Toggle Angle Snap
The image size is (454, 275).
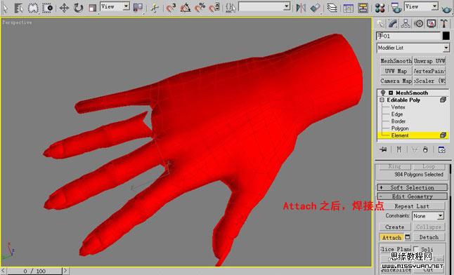tap(186, 8)
